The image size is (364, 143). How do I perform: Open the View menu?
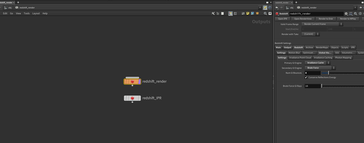click(18, 14)
